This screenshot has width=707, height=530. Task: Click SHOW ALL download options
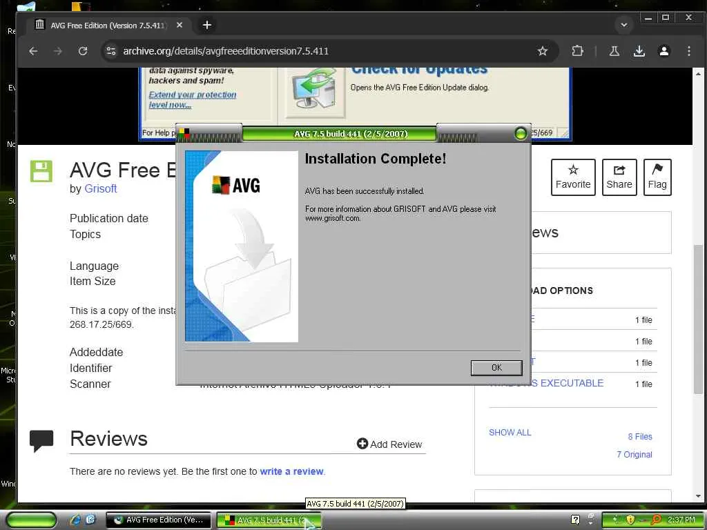coord(510,433)
